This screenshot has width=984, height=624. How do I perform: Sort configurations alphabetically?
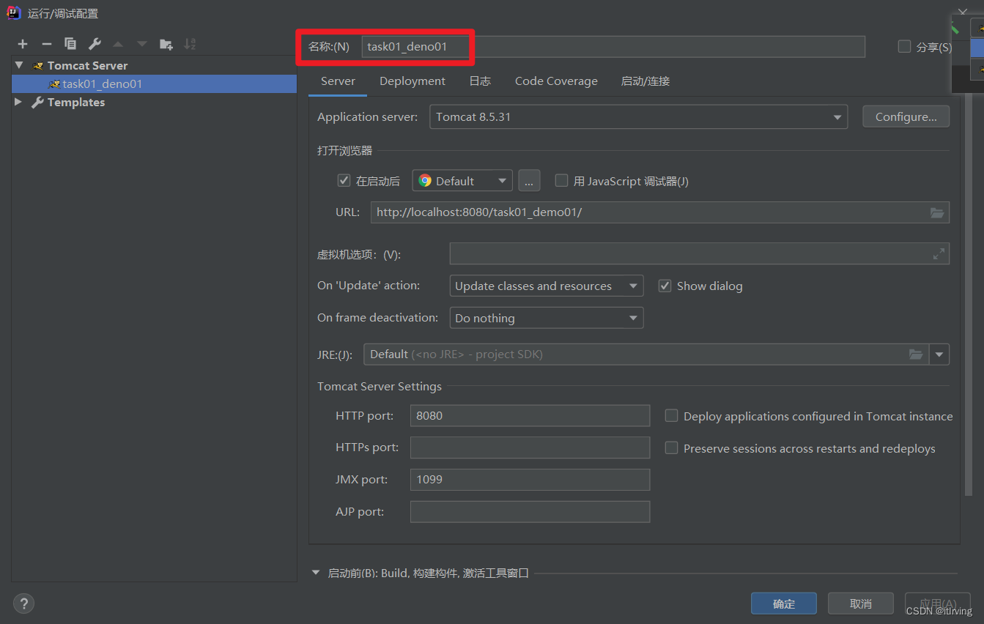pos(190,44)
